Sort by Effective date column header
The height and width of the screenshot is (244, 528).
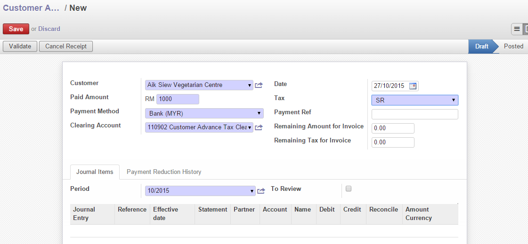click(172, 214)
